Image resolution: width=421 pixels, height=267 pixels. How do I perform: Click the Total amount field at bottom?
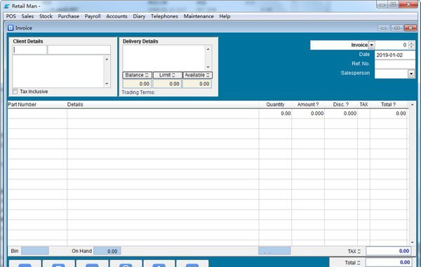click(x=389, y=262)
